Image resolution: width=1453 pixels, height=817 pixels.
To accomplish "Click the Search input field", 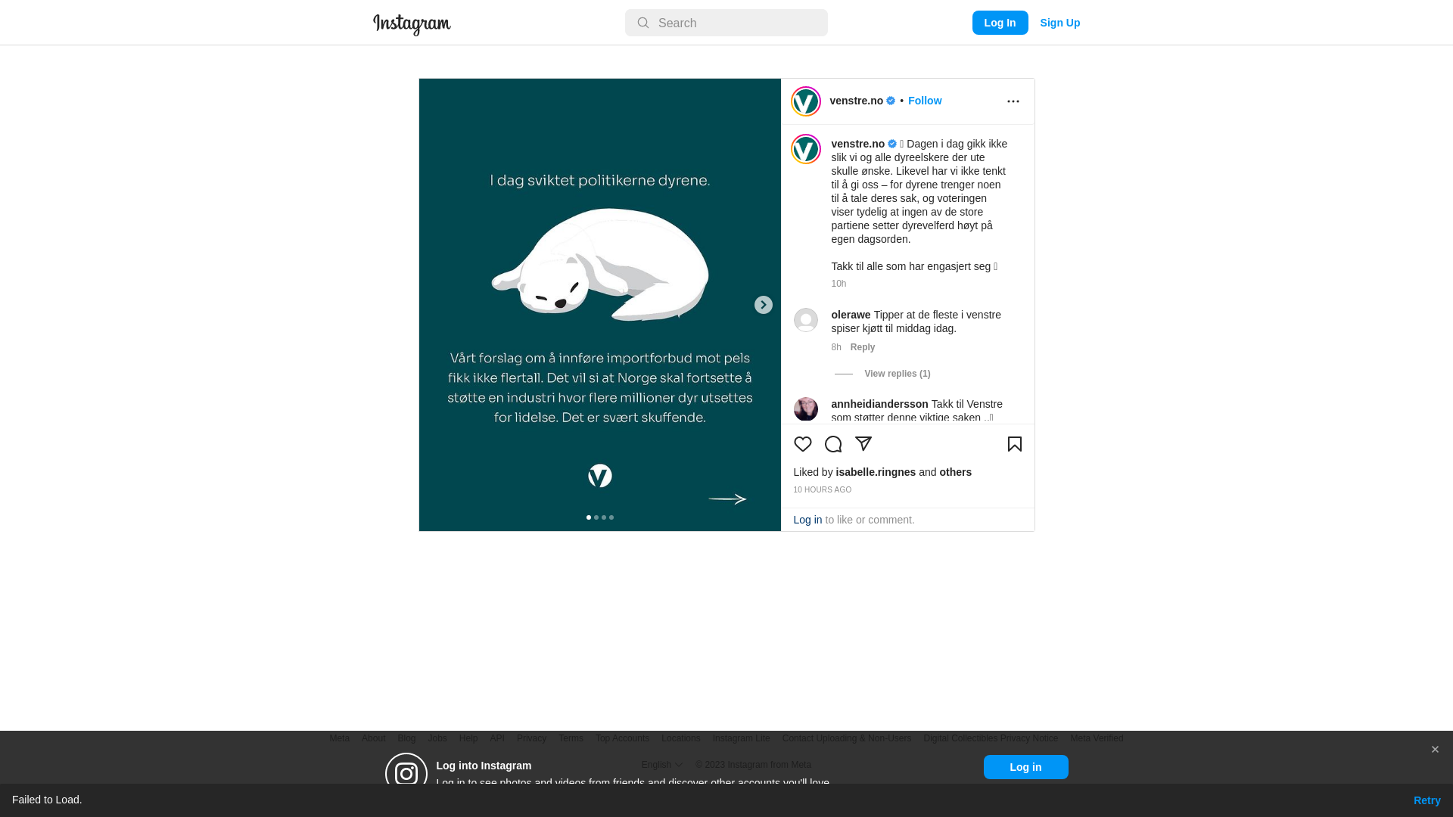I will [726, 23].
